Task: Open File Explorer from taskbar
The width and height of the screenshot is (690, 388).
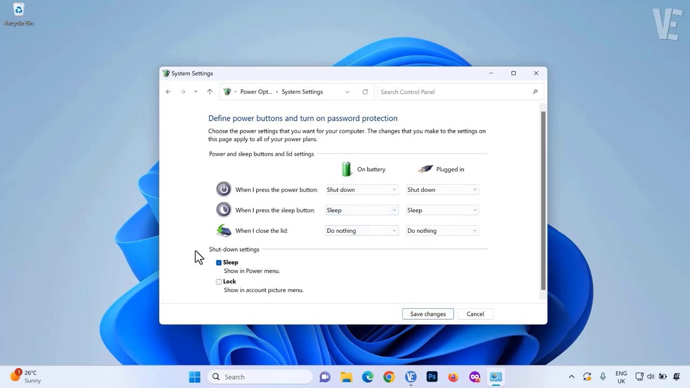Action: [x=346, y=377]
